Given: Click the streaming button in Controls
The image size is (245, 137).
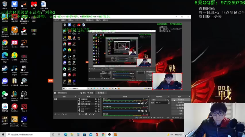Looking at the screenshot, I should click(181, 100).
